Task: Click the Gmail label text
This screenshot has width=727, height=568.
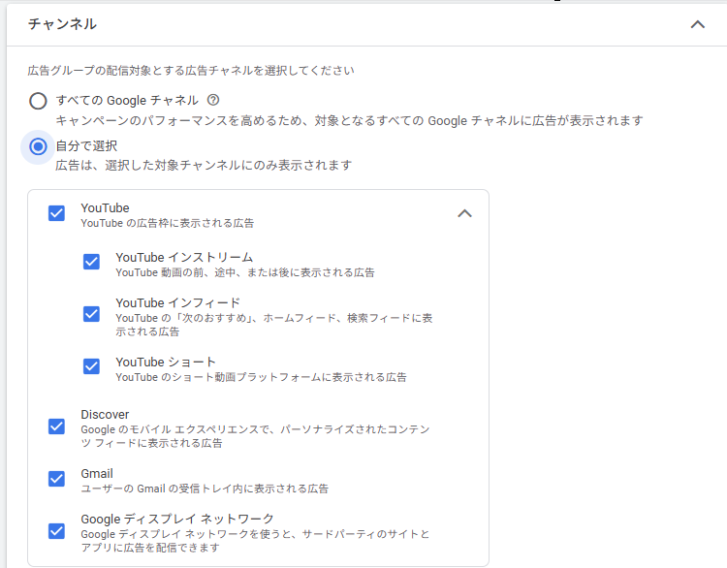Action: pos(97,473)
